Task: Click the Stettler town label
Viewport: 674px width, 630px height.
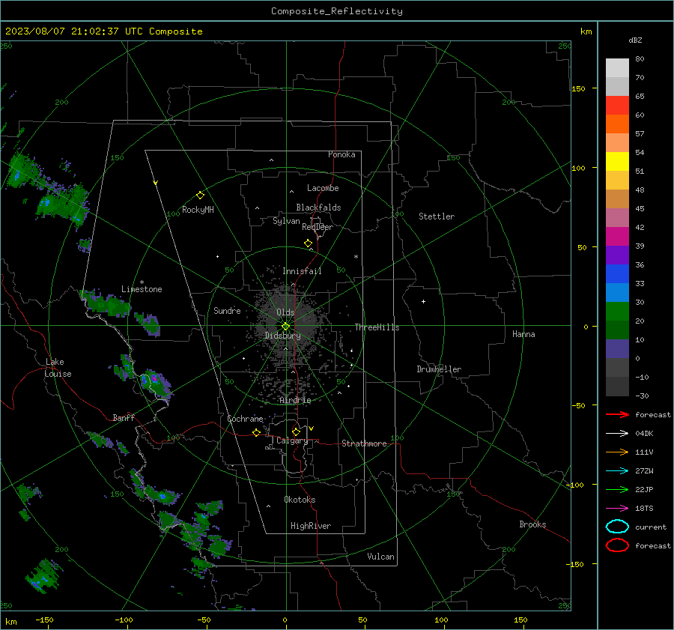Action: coord(437,216)
